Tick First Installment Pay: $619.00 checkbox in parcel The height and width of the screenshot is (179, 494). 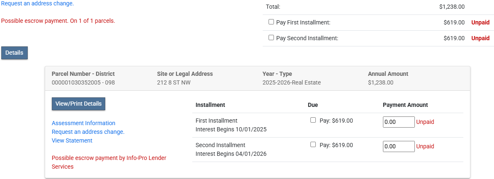point(313,120)
